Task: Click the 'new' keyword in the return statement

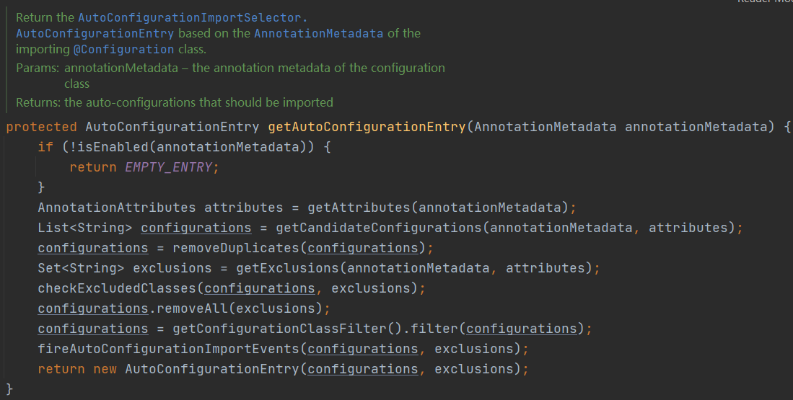Action: point(105,369)
